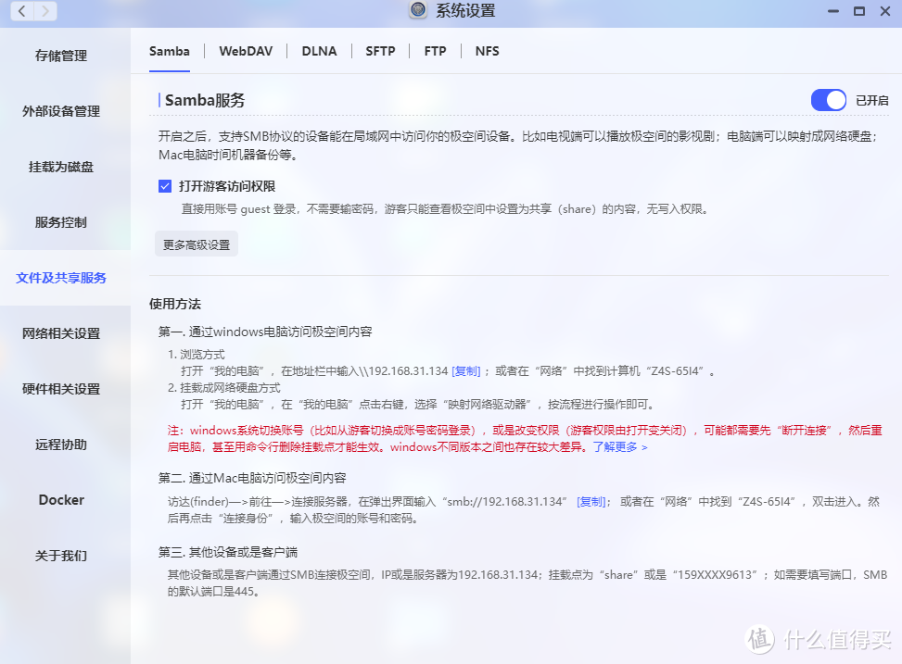Select the SFTP tab
The image size is (902, 664).
click(380, 51)
